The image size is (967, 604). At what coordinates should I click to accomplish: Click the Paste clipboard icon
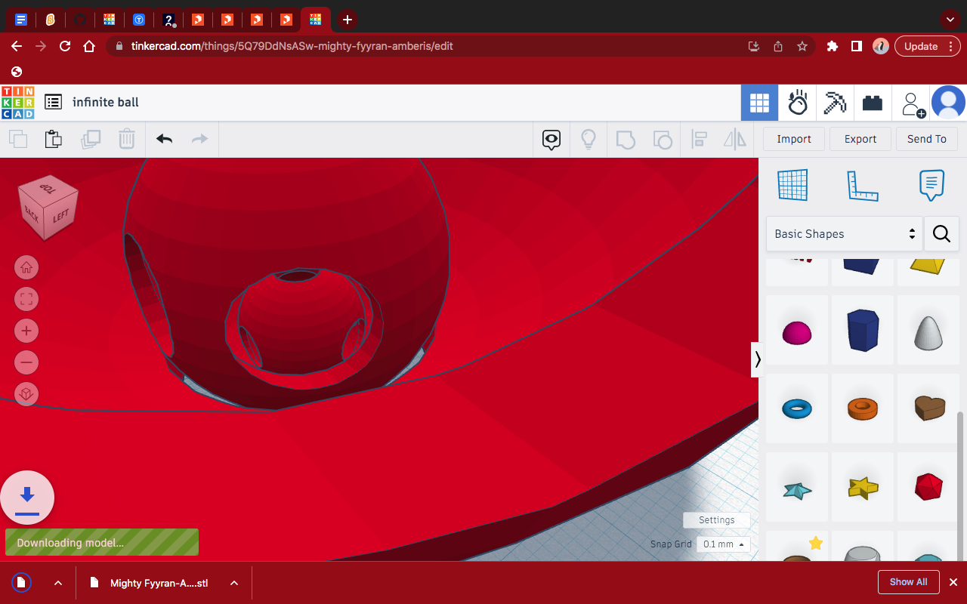[x=53, y=139]
